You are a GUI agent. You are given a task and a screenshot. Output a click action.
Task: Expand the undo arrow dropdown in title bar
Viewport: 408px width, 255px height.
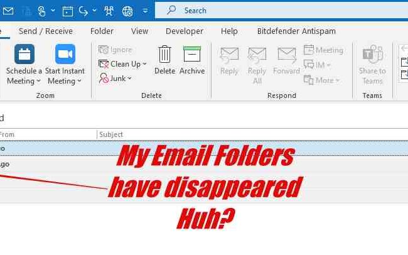94,11
